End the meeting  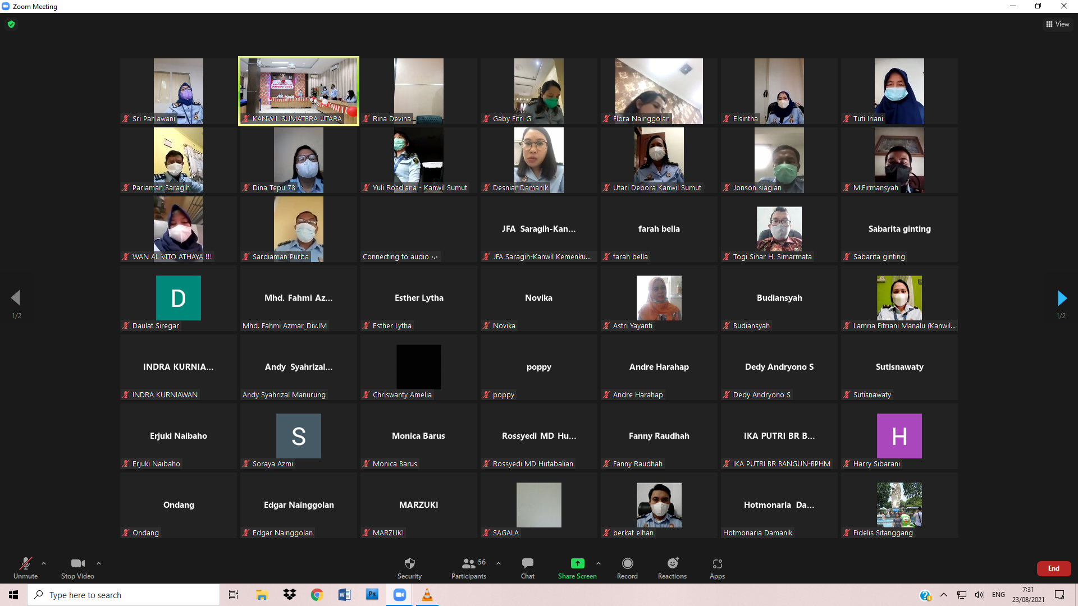[x=1053, y=568]
